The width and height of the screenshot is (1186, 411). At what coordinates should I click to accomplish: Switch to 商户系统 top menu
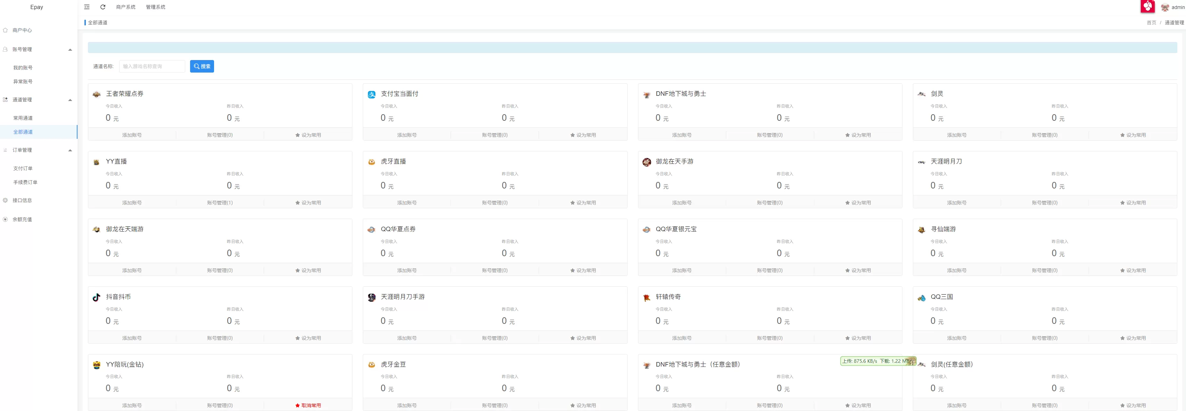coord(125,7)
